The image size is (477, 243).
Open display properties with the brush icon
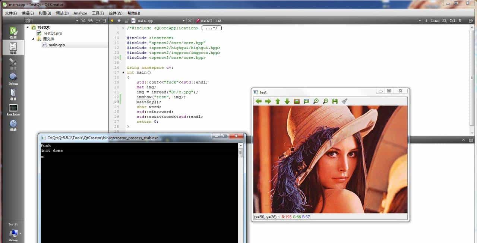click(345, 101)
